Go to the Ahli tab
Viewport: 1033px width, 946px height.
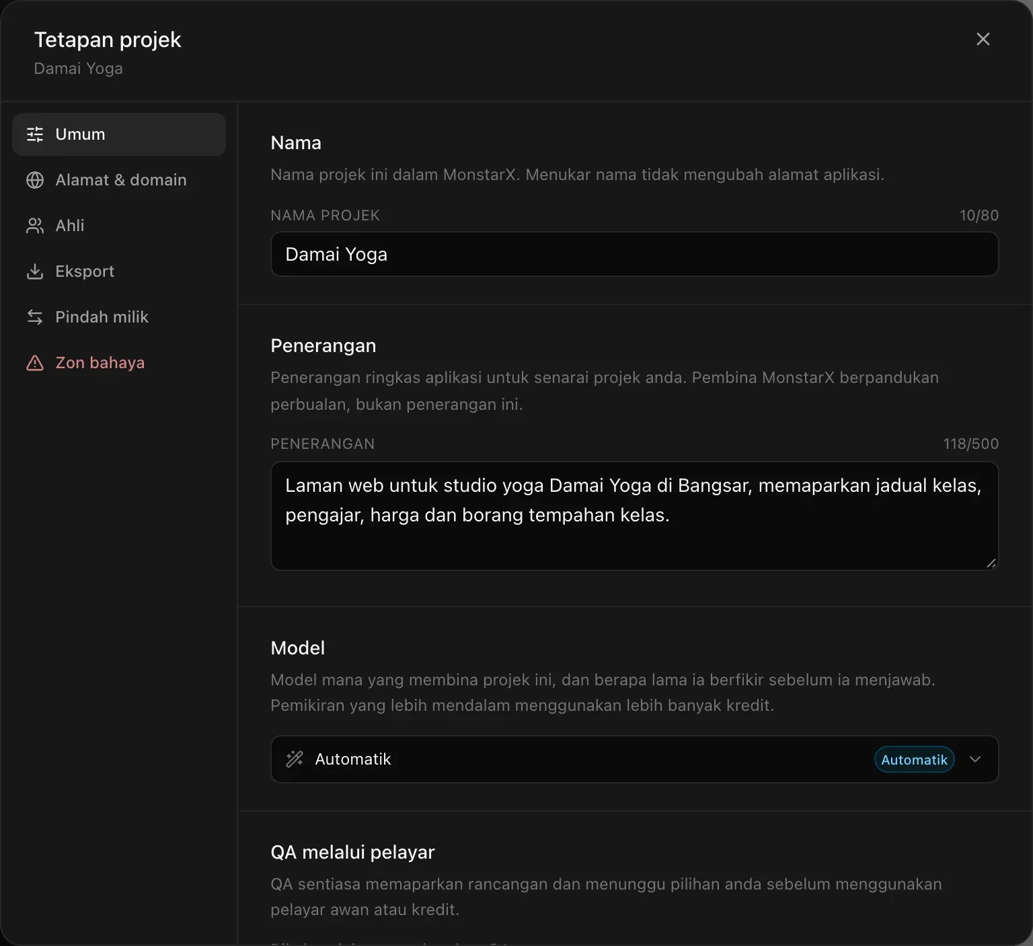pos(119,226)
